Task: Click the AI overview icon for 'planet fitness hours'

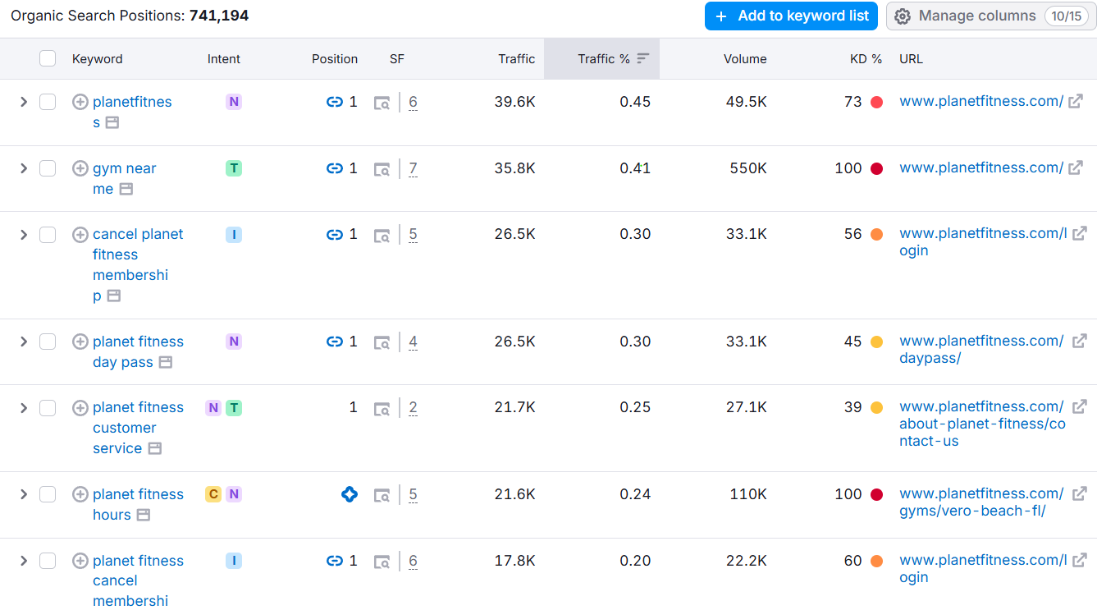Action: point(350,494)
